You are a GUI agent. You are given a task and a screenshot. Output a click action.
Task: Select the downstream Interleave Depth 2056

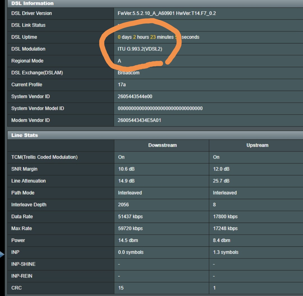[123, 205]
